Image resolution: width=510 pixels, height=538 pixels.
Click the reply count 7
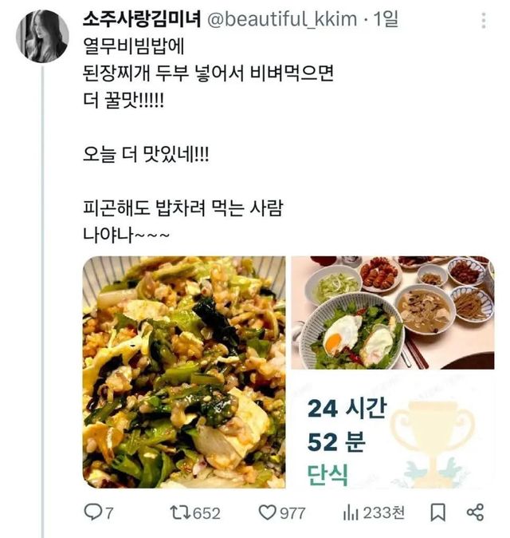(110, 512)
